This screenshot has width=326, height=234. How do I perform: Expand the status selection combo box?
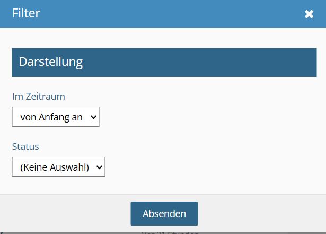point(58,167)
